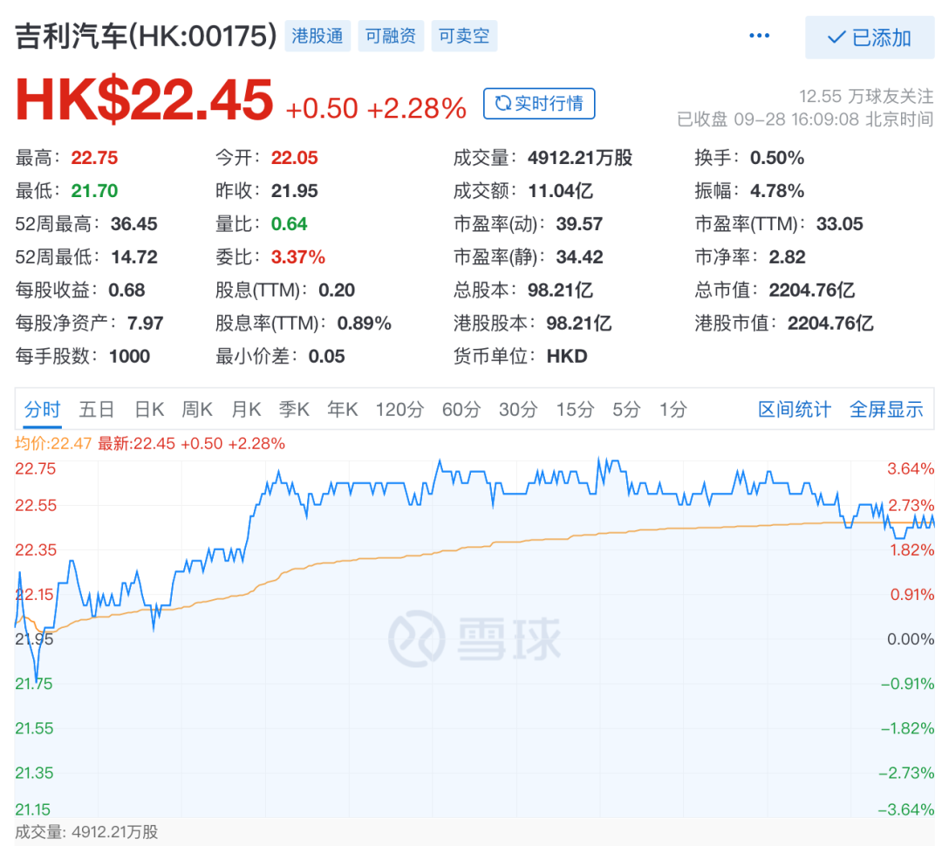Toggle the 实时行情 refresh button

tap(539, 104)
